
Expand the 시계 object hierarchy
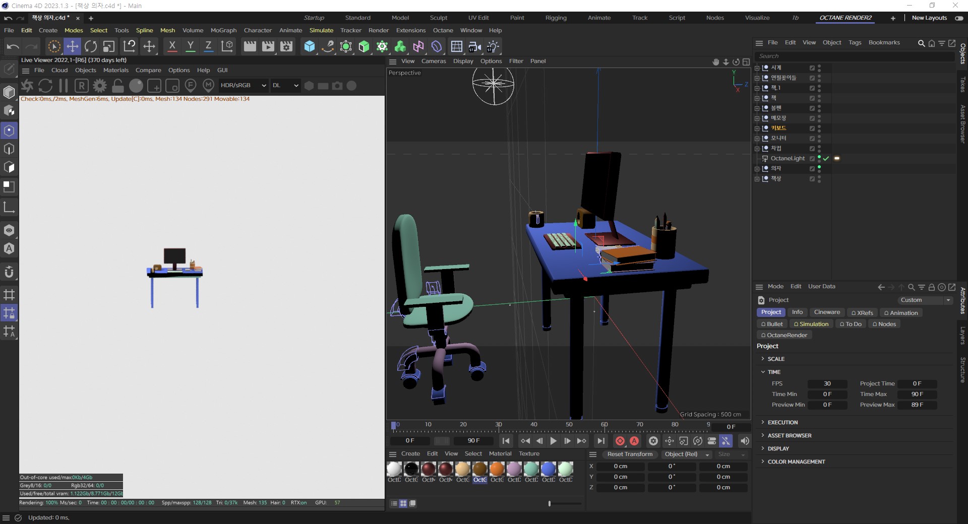(757, 68)
